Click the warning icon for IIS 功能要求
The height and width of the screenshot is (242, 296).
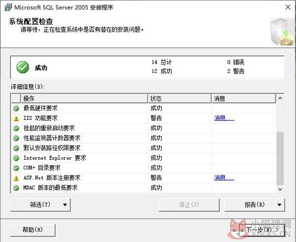coord(16,118)
